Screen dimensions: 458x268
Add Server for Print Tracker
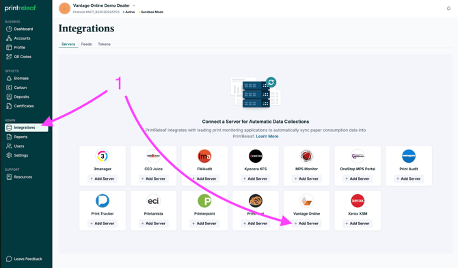point(103,224)
